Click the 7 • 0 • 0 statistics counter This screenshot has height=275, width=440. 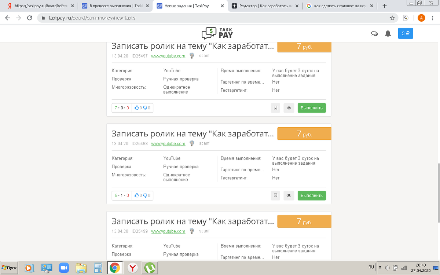122,108
